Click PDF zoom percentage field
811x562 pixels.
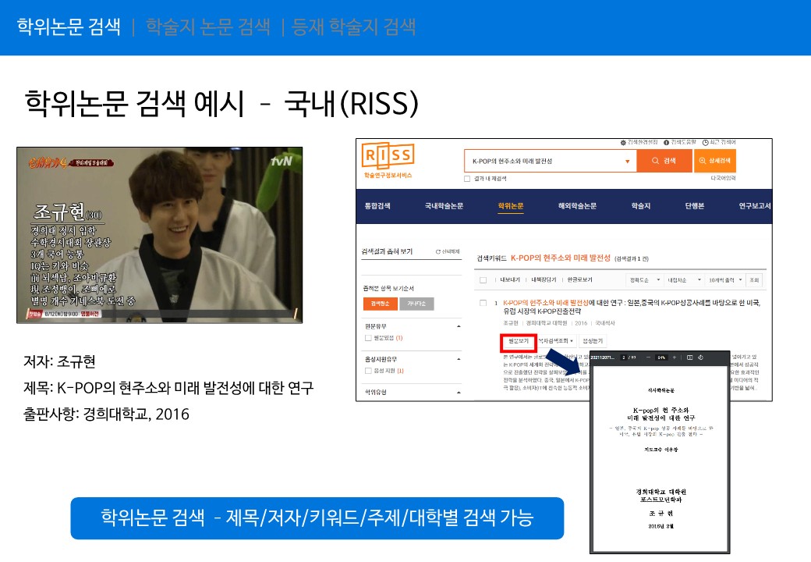click(x=661, y=357)
